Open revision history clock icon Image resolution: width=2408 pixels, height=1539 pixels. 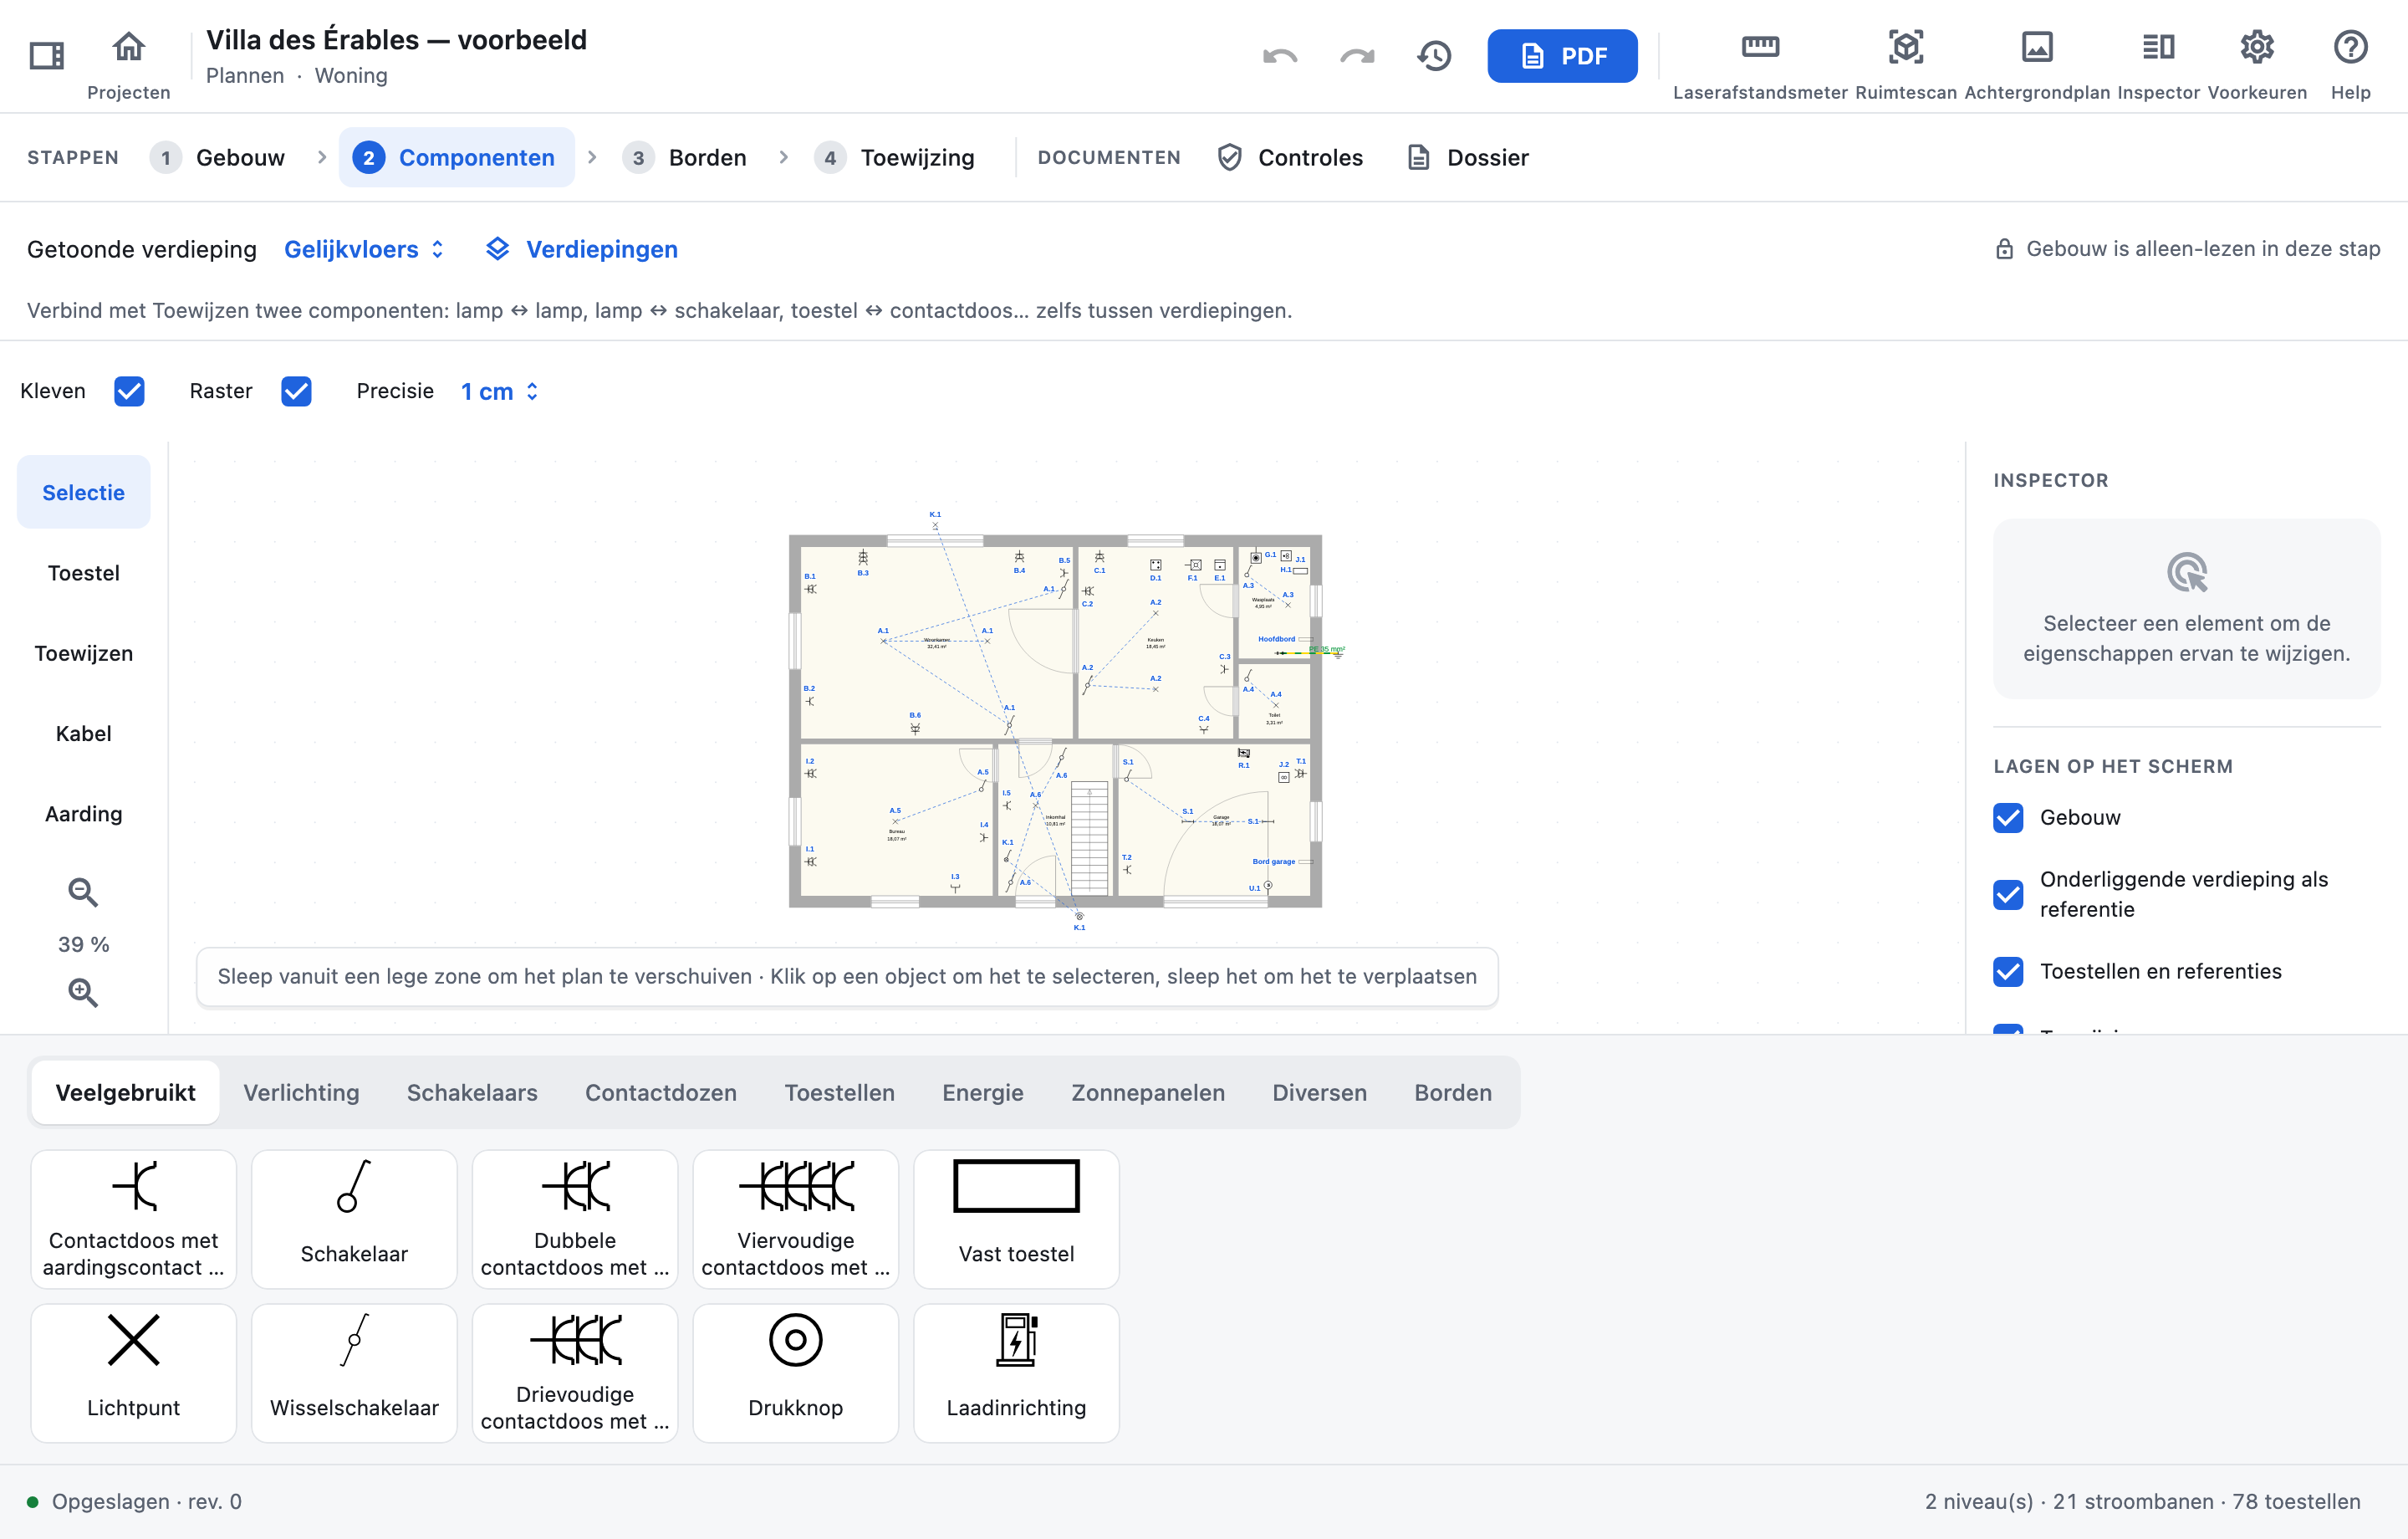(1434, 56)
